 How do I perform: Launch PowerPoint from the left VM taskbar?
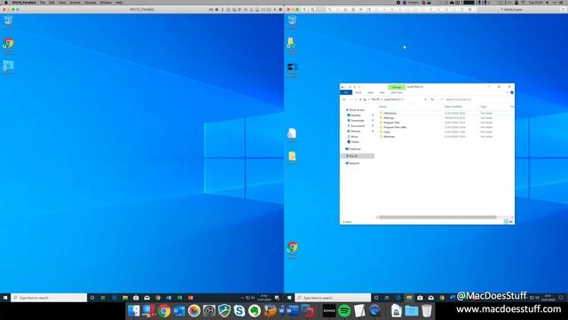pyautogui.click(x=191, y=298)
